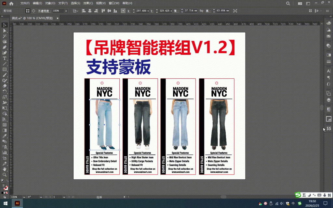This screenshot has height=208, width=333.
Task: Open the 编辑(E) menu
Action: point(37,3)
